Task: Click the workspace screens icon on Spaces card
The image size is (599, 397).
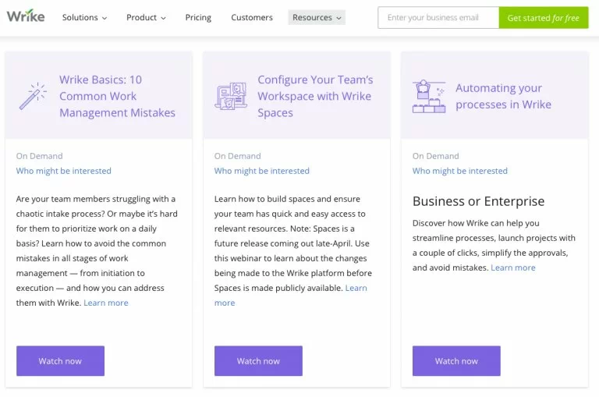Action: point(231,96)
